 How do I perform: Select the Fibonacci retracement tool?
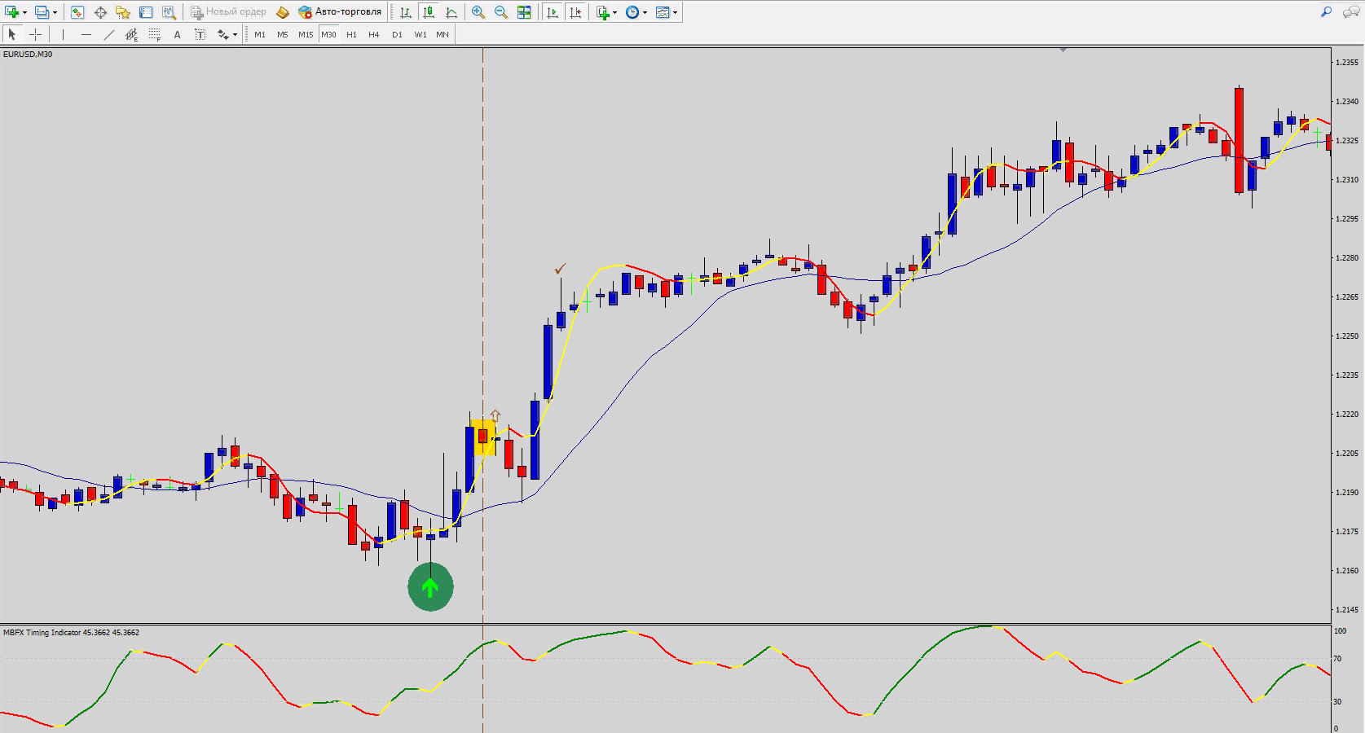(154, 34)
